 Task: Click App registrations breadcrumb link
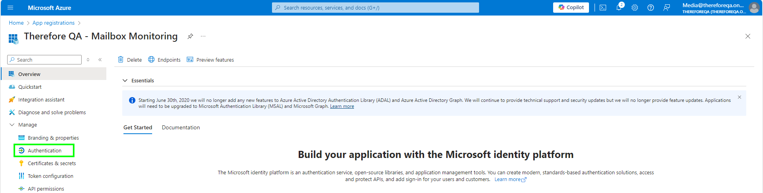pos(53,23)
